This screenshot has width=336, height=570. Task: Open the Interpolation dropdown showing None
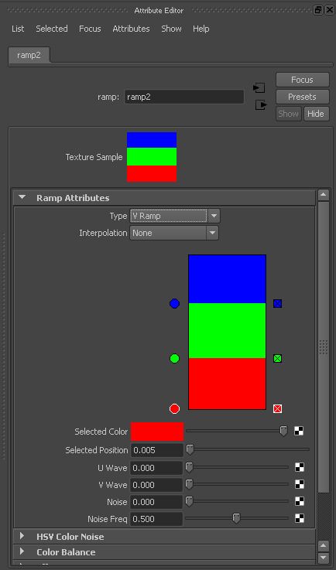(x=174, y=233)
